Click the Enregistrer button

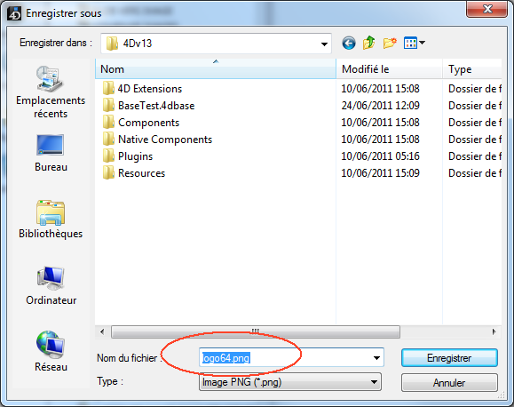449,358
